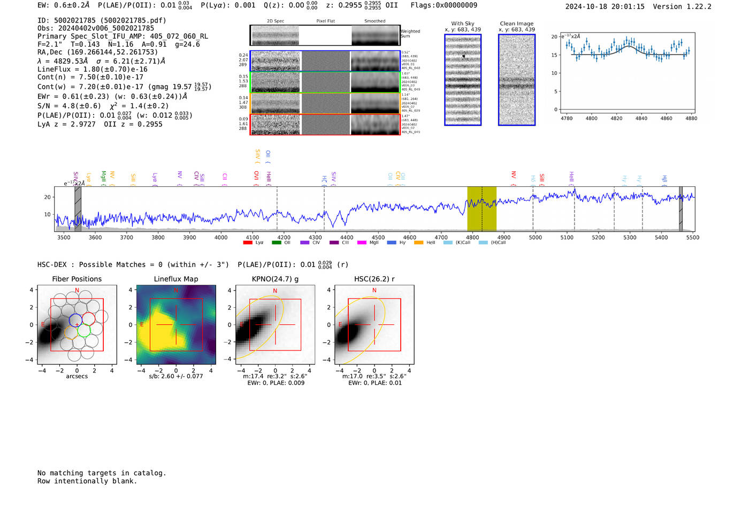Click the orange HeII legend swatch

(x=418, y=242)
